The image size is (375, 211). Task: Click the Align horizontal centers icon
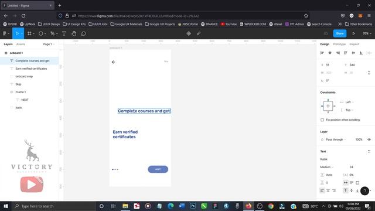pos(330,53)
